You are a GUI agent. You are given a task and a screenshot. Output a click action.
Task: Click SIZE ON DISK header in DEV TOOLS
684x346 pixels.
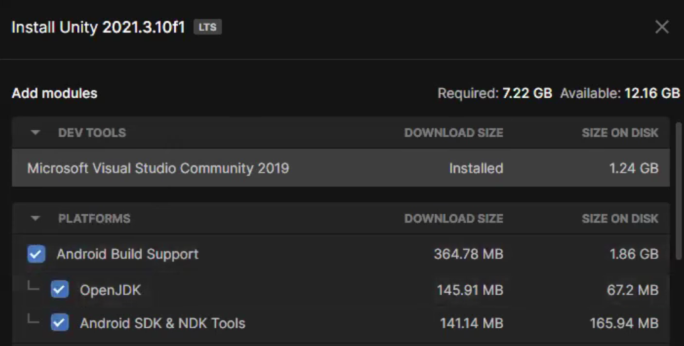[620, 132]
